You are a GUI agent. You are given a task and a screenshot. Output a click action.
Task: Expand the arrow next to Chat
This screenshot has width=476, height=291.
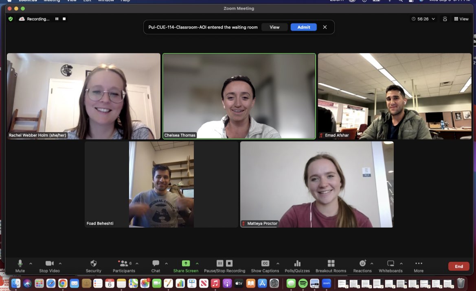click(167, 263)
